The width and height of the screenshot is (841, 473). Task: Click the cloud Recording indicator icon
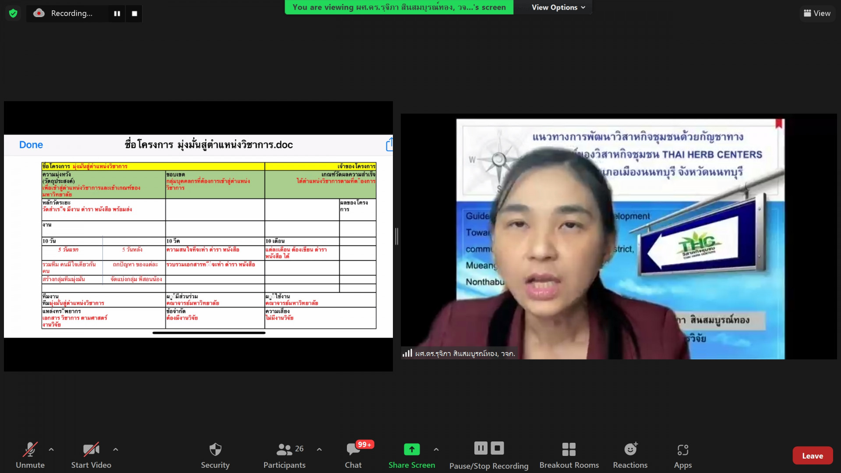click(x=39, y=13)
